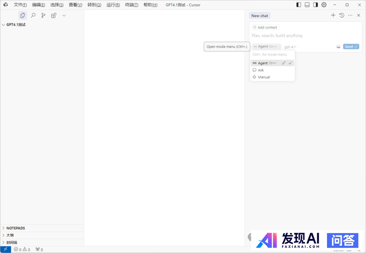Open errors and warnings status indicator
The height and width of the screenshot is (253, 366).
click(22, 249)
